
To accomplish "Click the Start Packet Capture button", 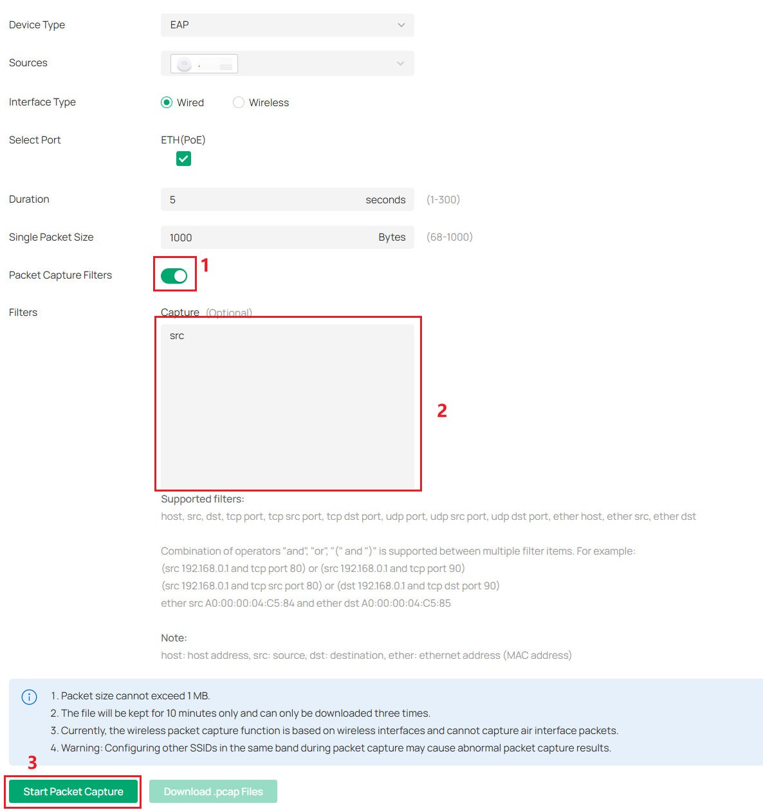I will 73,791.
